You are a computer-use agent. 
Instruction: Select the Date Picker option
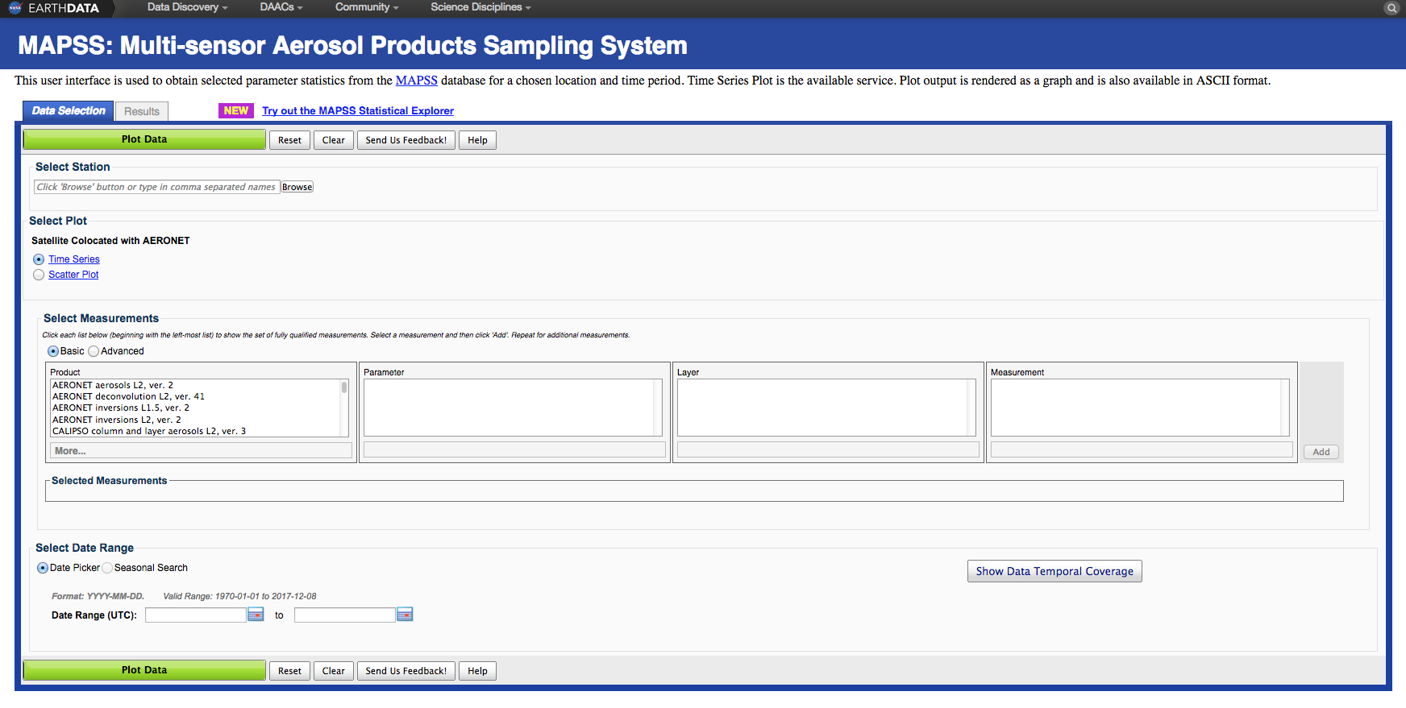pyautogui.click(x=43, y=568)
